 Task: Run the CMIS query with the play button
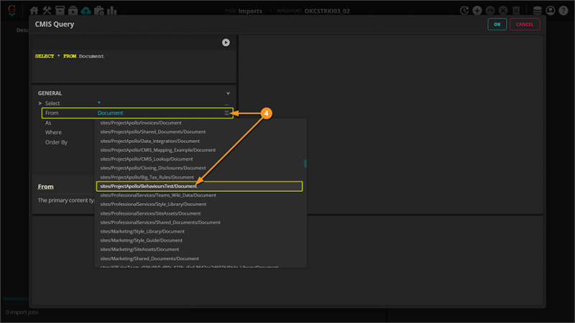[x=226, y=42]
